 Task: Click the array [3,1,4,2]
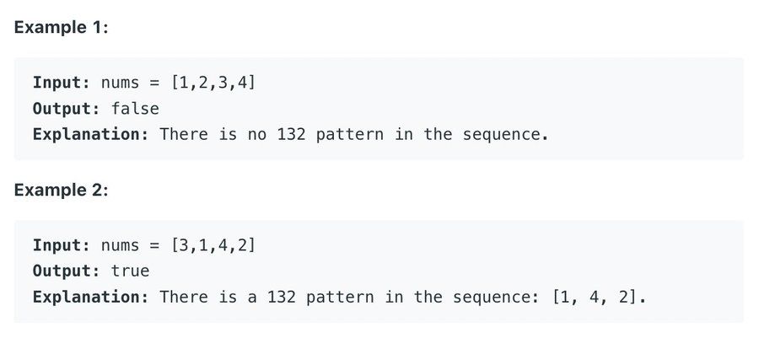click(213, 245)
